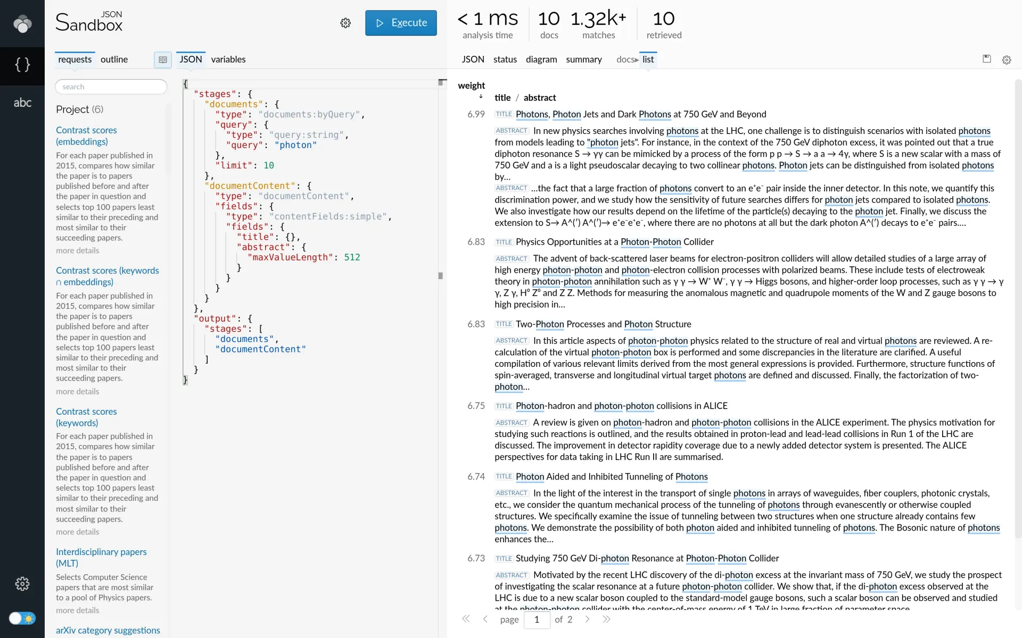Open Contrast scores (embeddings) request
The image size is (1022, 638).
coord(86,136)
